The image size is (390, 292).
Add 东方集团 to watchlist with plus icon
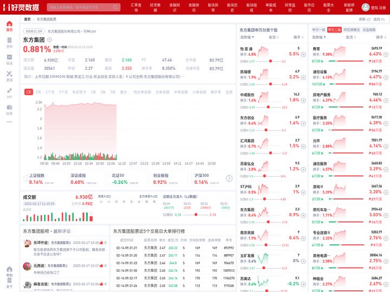[49, 39]
